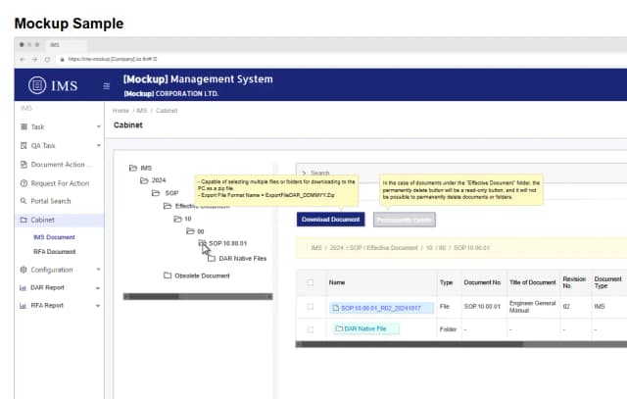Click the IMS logo in header
The image size is (627, 399).
coord(56,85)
